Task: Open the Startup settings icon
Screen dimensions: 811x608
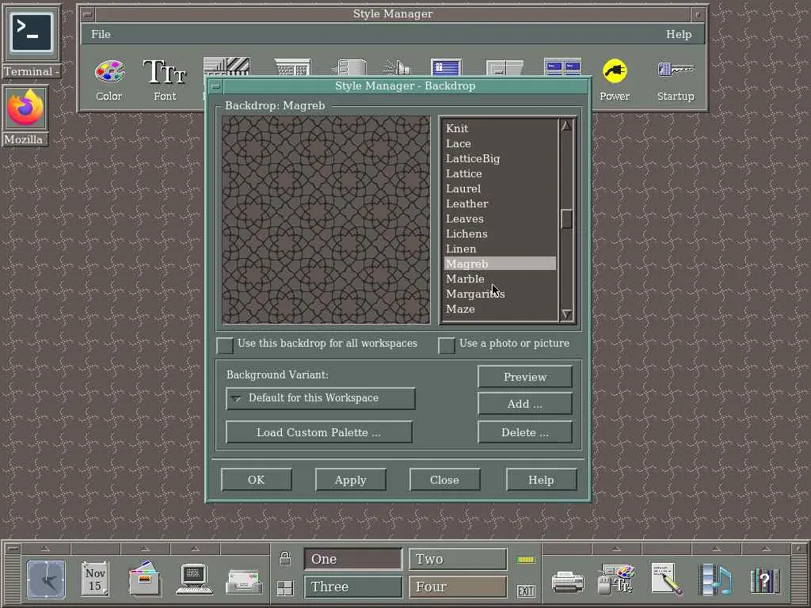Action: pyautogui.click(x=675, y=73)
